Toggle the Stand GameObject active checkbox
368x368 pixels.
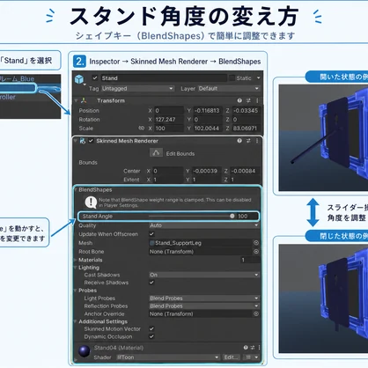[95, 78]
